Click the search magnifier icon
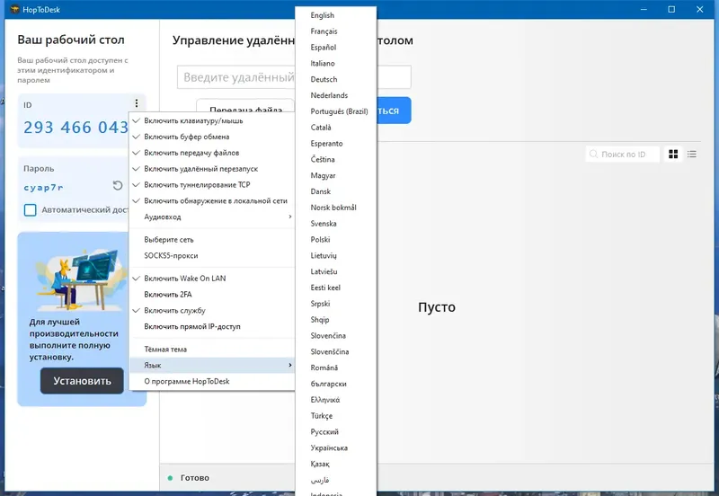 click(593, 154)
